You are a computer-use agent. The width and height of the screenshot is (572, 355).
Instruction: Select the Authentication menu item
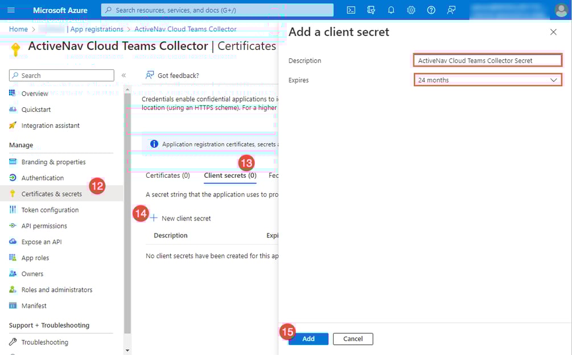[42, 177]
